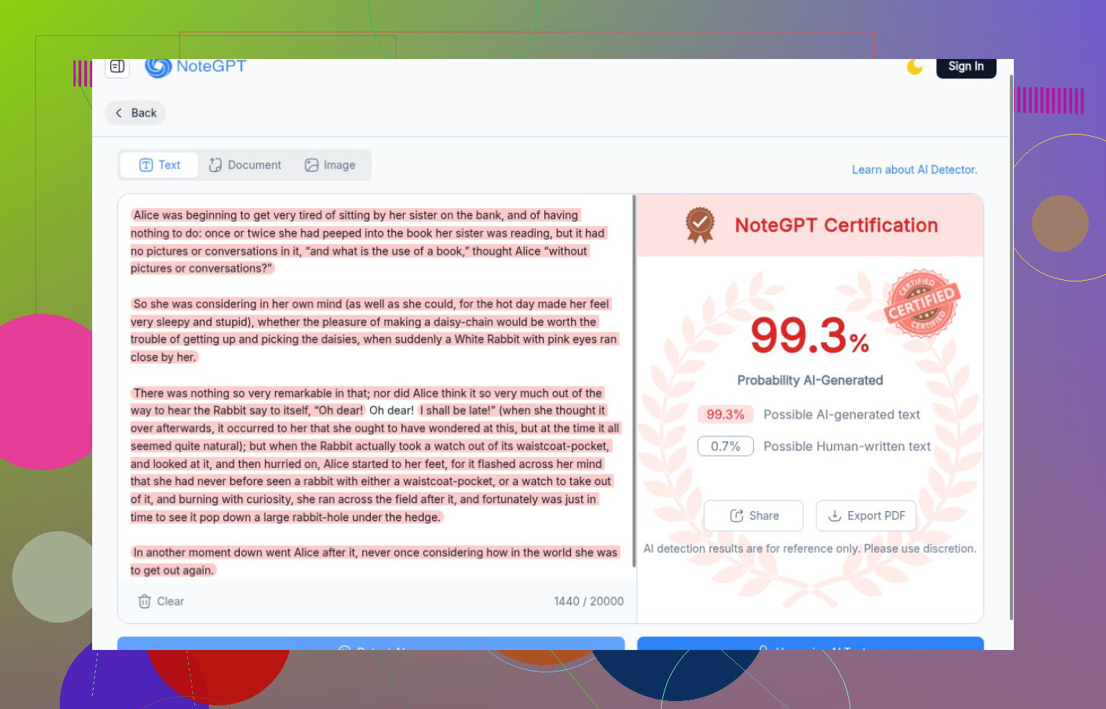1106x709 pixels.
Task: Click the page's right-edge scrollbar
Action: tap(1011, 347)
